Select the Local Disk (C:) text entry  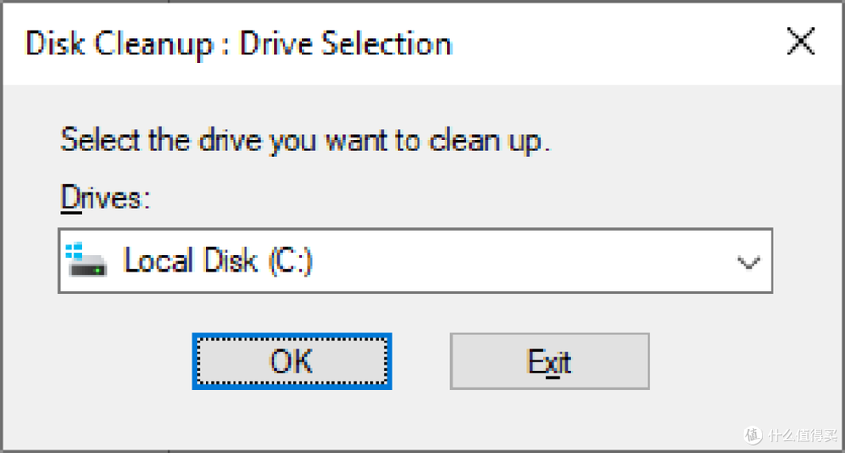tap(217, 261)
